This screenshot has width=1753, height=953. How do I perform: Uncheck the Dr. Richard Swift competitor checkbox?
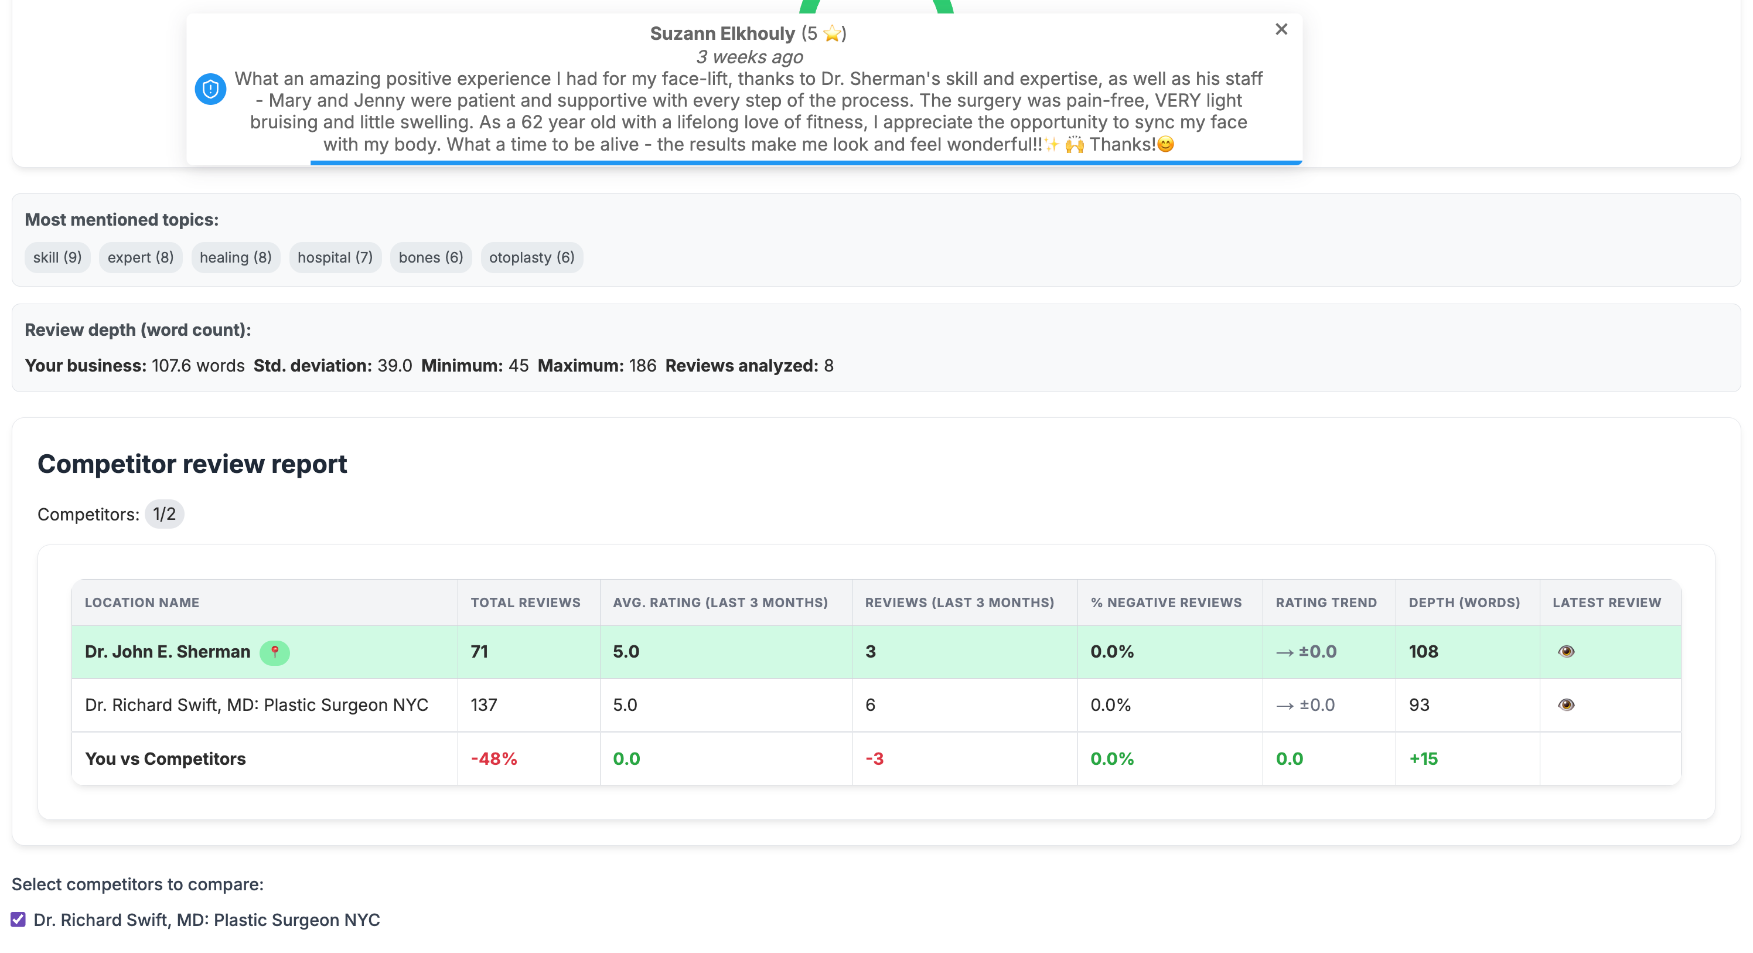[20, 920]
